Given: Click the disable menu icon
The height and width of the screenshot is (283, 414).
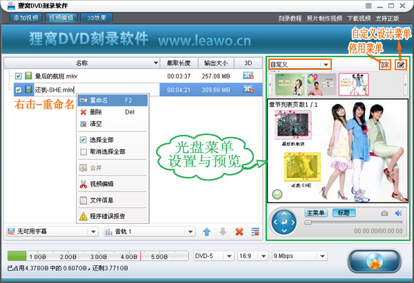Looking at the screenshot, I should 385,65.
